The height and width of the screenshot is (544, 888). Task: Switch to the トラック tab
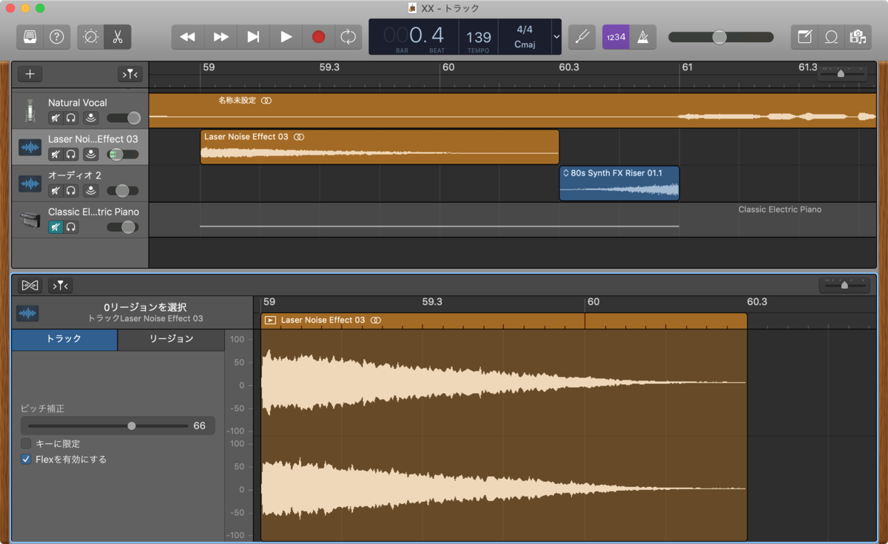tap(64, 339)
